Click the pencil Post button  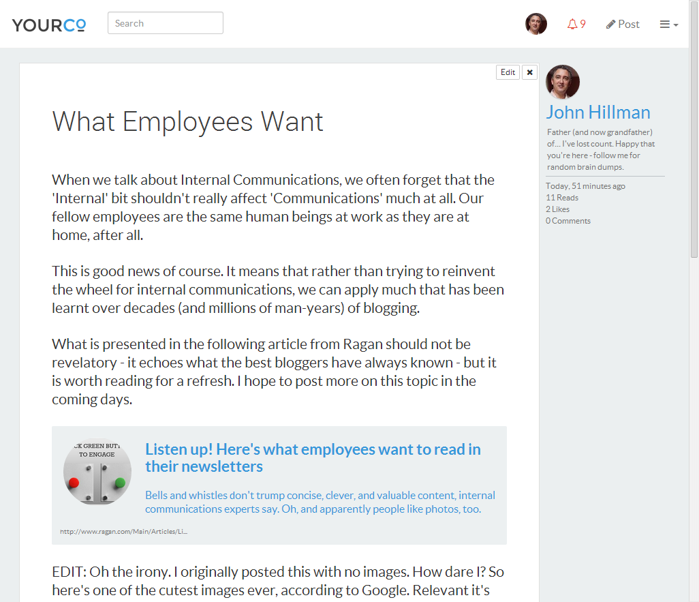click(623, 24)
